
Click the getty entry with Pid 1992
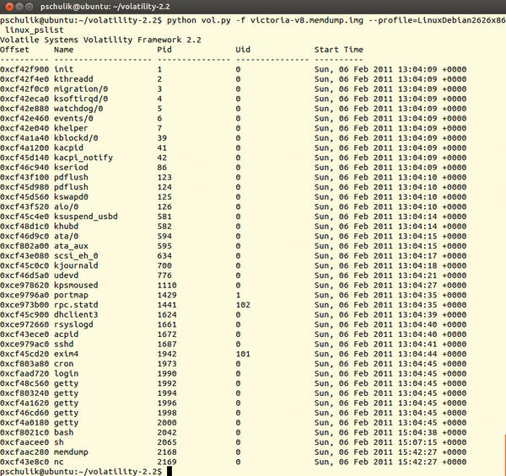click(x=66, y=383)
